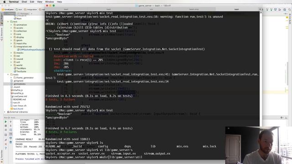
Task: Switch to the Packages tab in project panel
Action: pyautogui.click(x=24, y=14)
